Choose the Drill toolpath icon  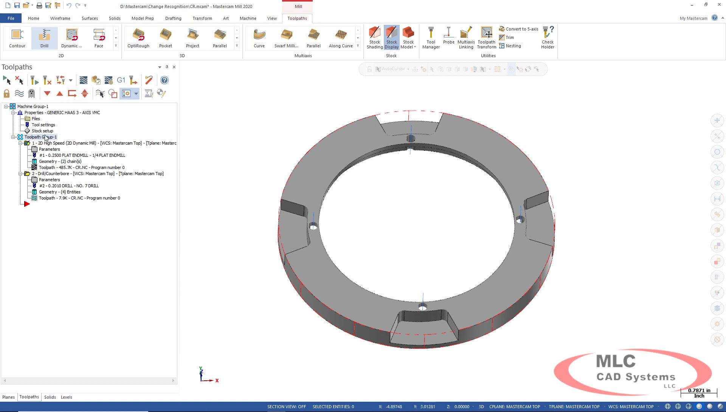[45, 38]
